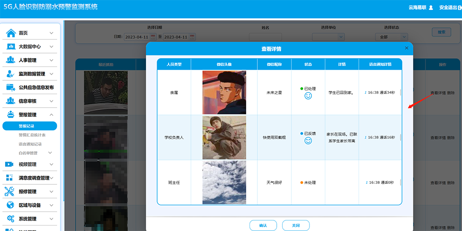Image resolution: width=462 pixels, height=231 pixels.
Task: Open 警情汇总统计表 in the sidebar
Action: pyautogui.click(x=32, y=135)
